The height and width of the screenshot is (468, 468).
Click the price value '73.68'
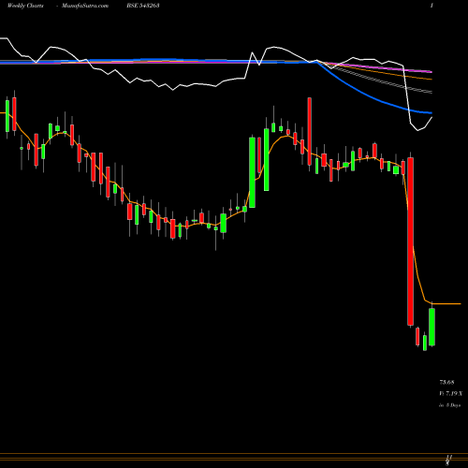[446, 382]
